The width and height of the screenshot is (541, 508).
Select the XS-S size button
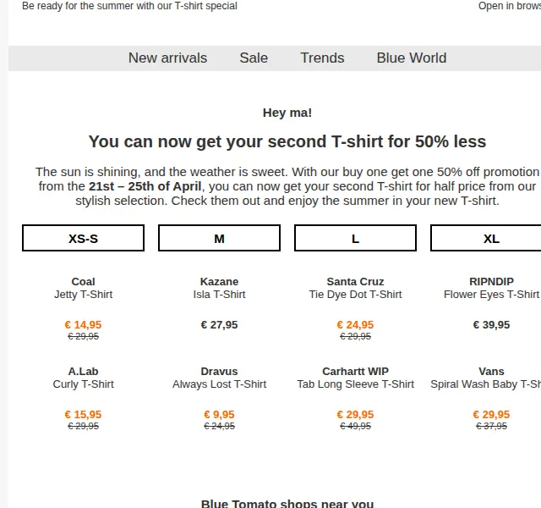83,238
